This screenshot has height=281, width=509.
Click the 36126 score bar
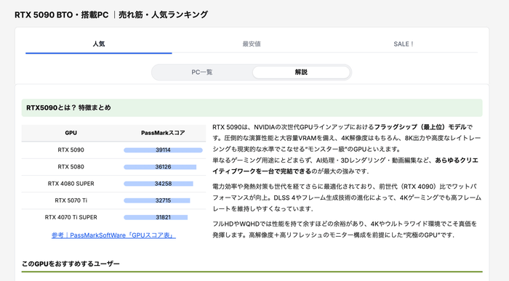(x=160, y=167)
